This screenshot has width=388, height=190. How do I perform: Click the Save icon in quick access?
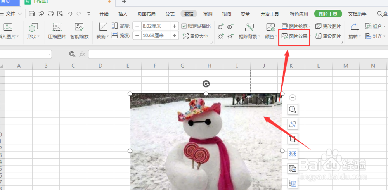click(x=32, y=14)
